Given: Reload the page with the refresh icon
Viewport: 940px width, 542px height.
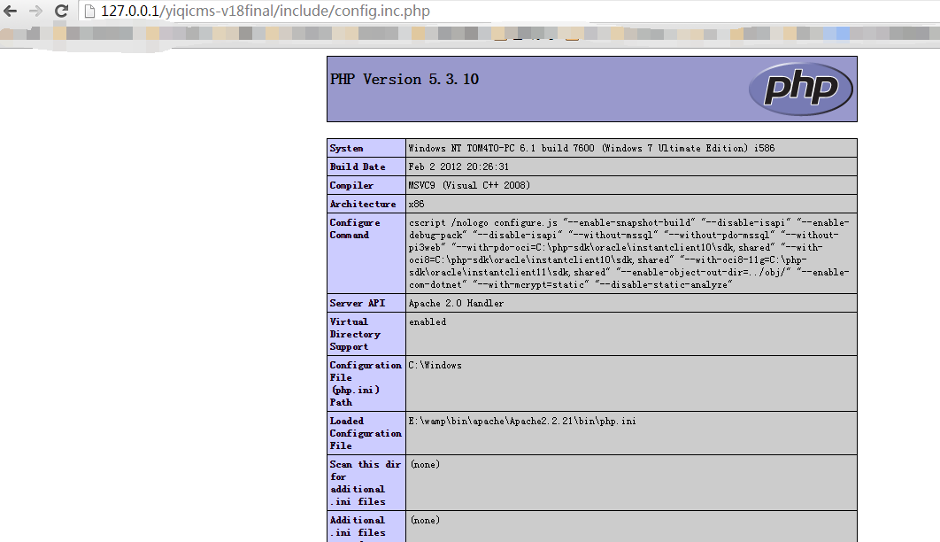Looking at the screenshot, I should [62, 11].
